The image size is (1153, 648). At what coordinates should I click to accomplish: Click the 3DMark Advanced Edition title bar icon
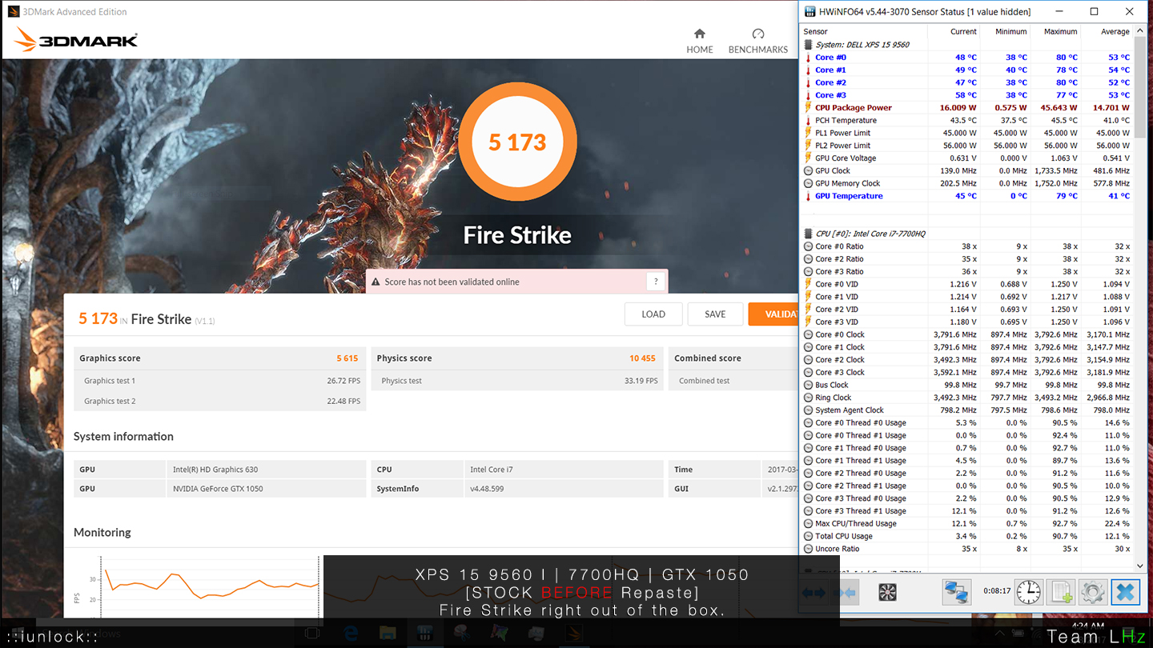[x=14, y=11]
